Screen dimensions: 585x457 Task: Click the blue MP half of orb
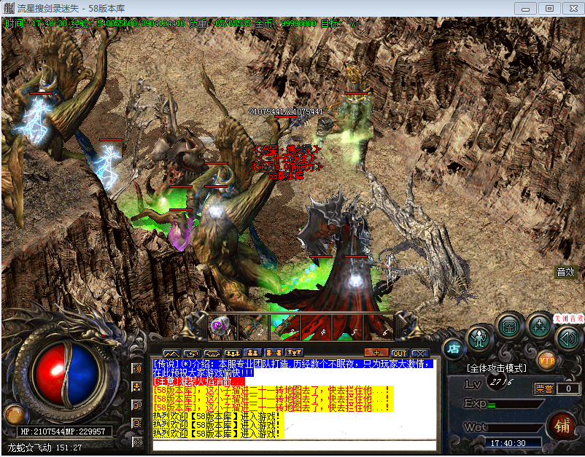(85, 374)
